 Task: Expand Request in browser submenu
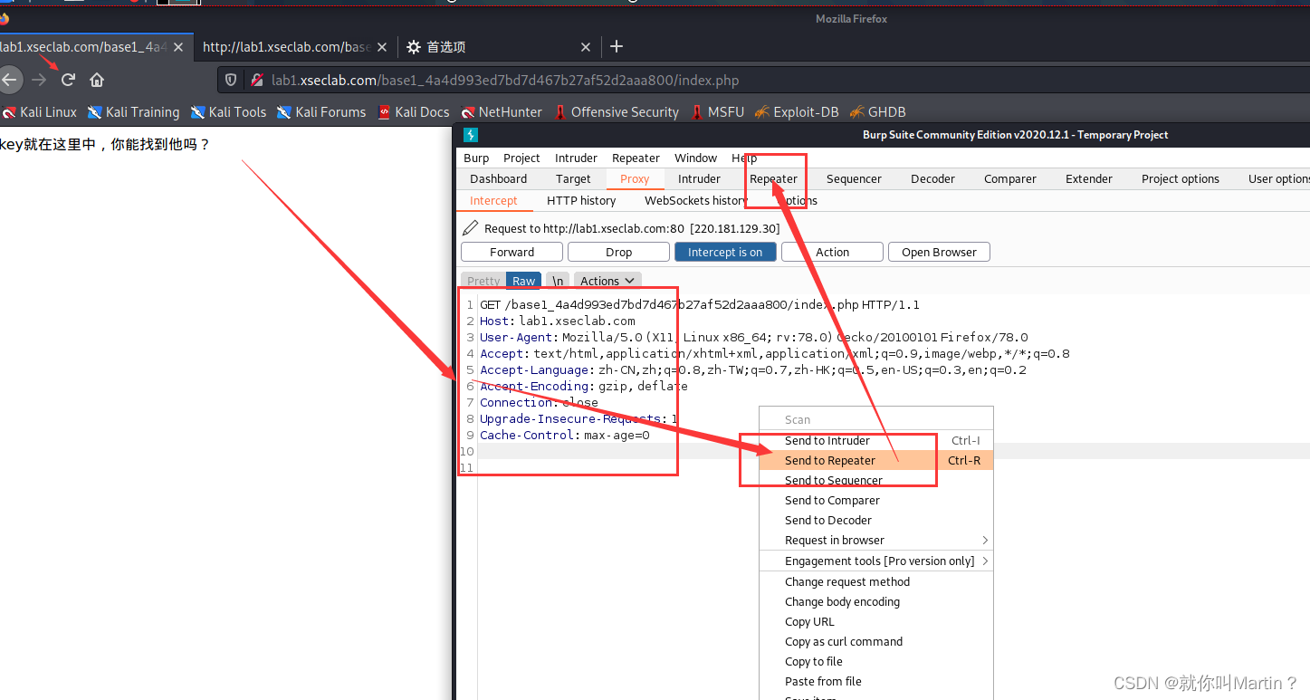876,540
